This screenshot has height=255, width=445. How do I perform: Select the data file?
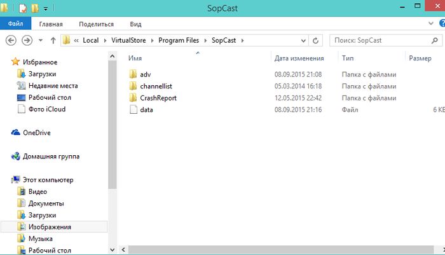pos(146,110)
